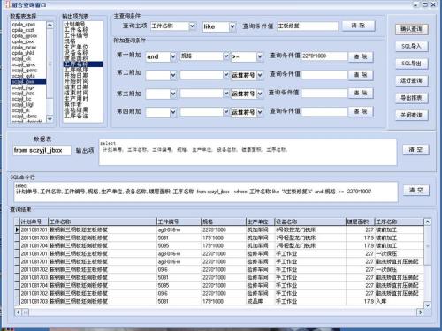
Task: Click the empty 第四附加 查询条件值 field
Action: (x=324, y=111)
